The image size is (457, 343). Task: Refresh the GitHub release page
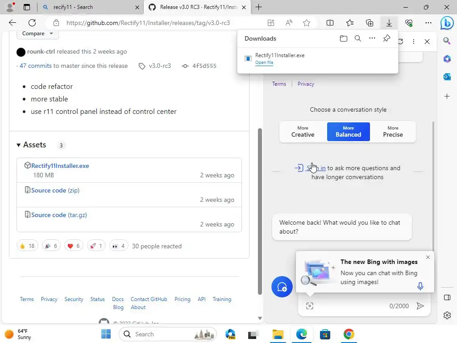32,23
